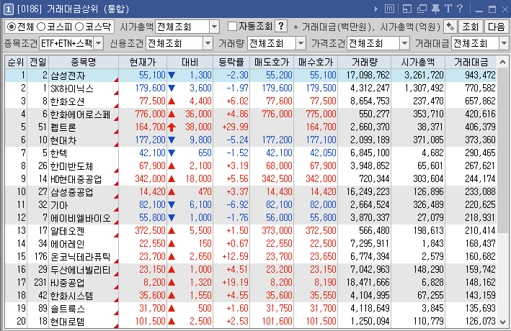Select the 에어레인 stock name

point(68,244)
